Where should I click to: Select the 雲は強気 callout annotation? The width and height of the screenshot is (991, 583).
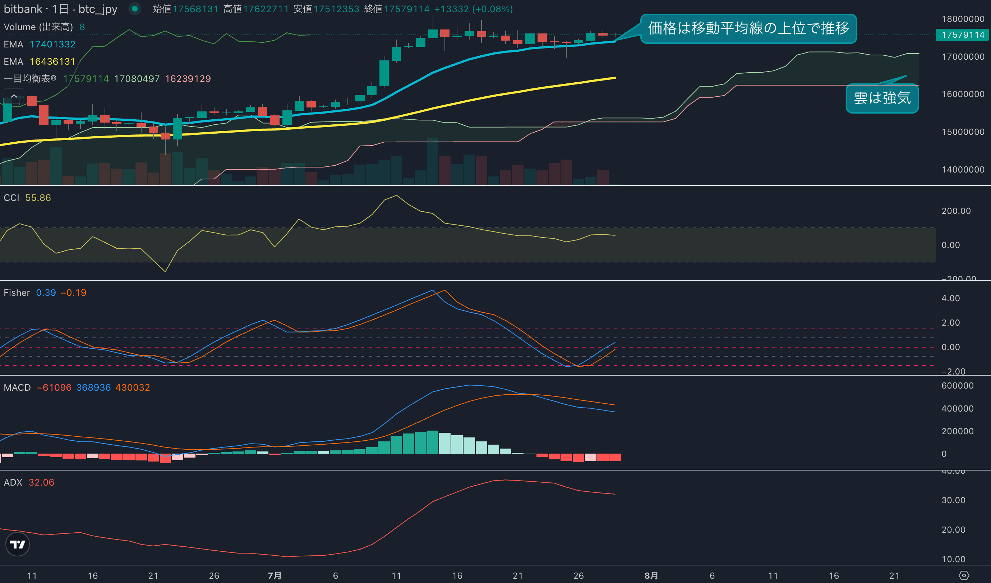882,98
